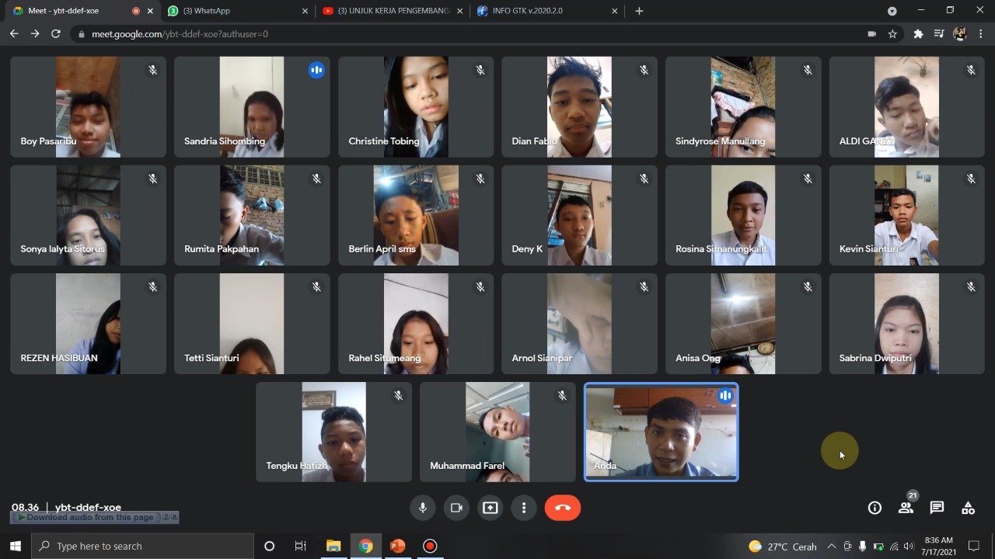This screenshot has width=995, height=559.
Task: Click the Download audio from this page link
Action: (89, 517)
